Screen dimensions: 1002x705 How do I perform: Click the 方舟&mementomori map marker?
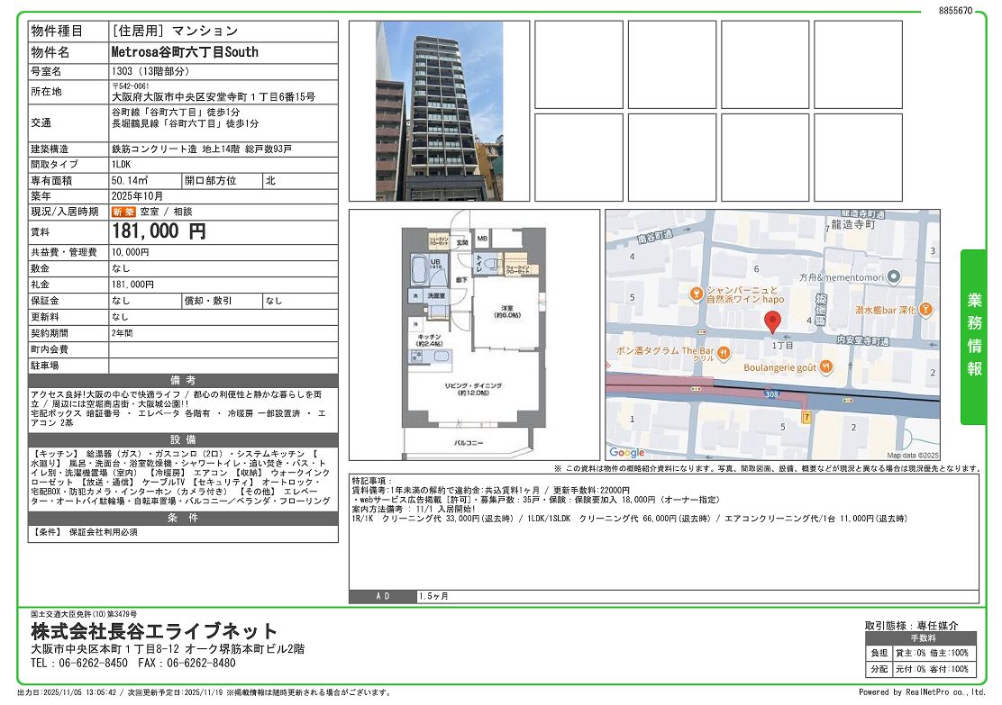(x=892, y=278)
